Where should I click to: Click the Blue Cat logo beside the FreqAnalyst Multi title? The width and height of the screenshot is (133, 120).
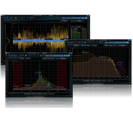pyautogui.click(x=128, y=42)
